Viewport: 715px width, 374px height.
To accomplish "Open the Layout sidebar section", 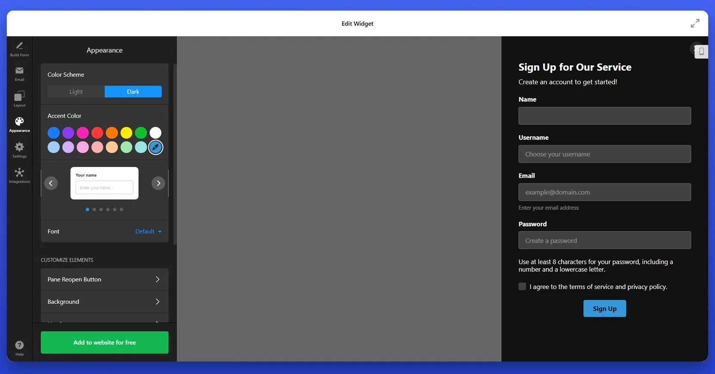I will [x=19, y=99].
